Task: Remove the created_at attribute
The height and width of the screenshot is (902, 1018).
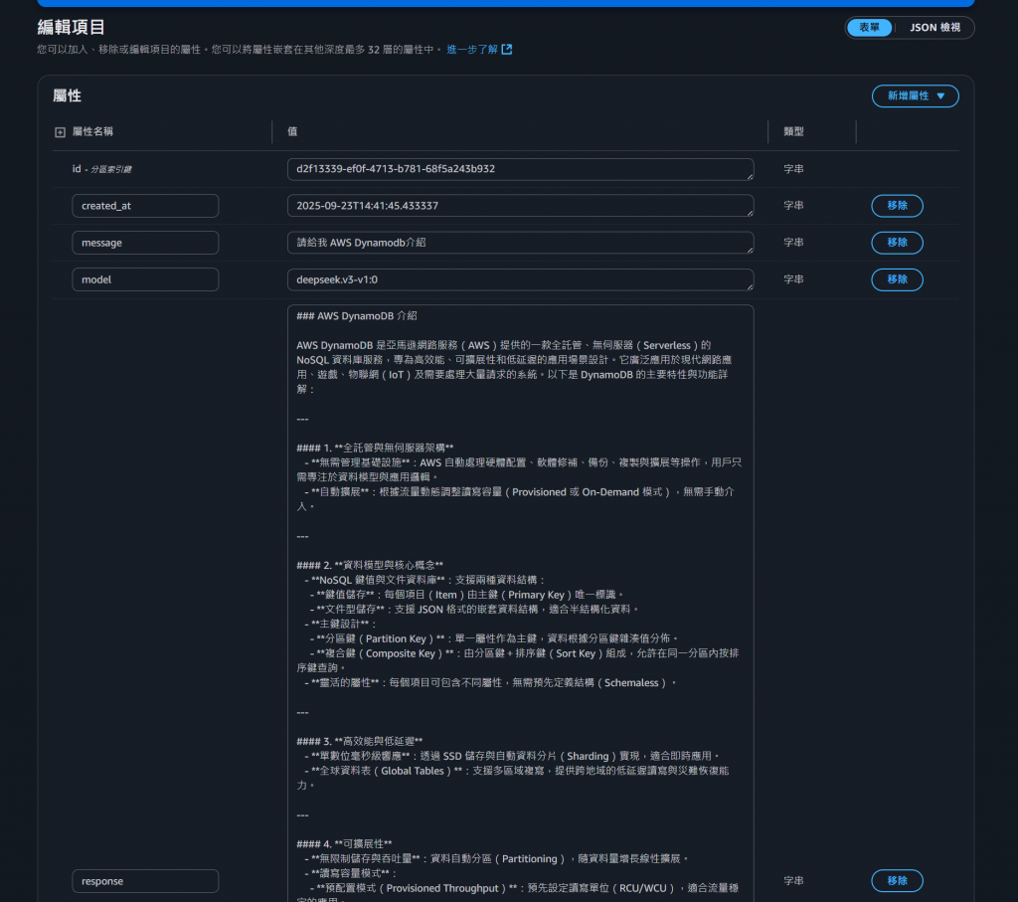Action: point(897,206)
